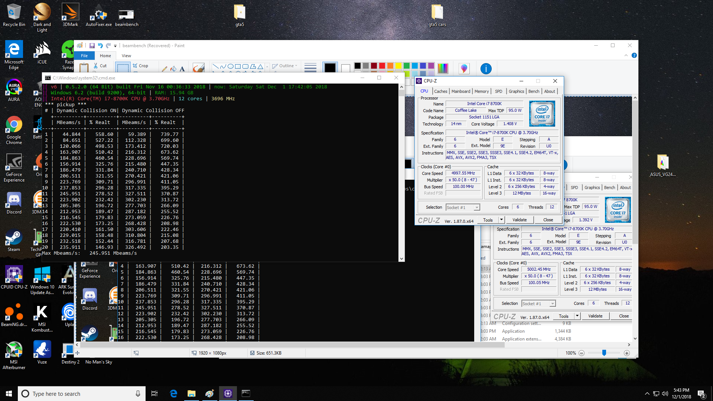Click the Cut scissors tool in Paint
Viewport: 713px width, 401px height.
(100, 66)
